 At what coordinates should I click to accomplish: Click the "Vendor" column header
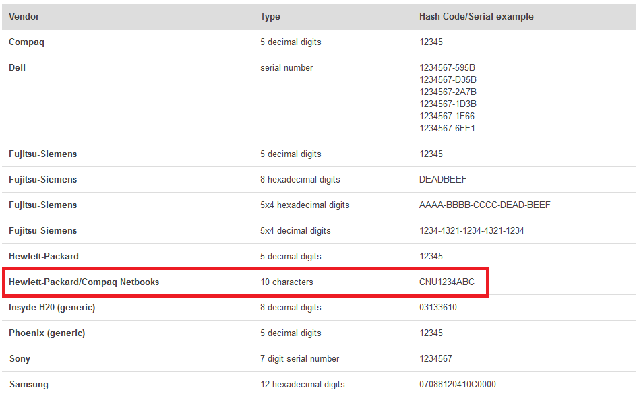24,17
